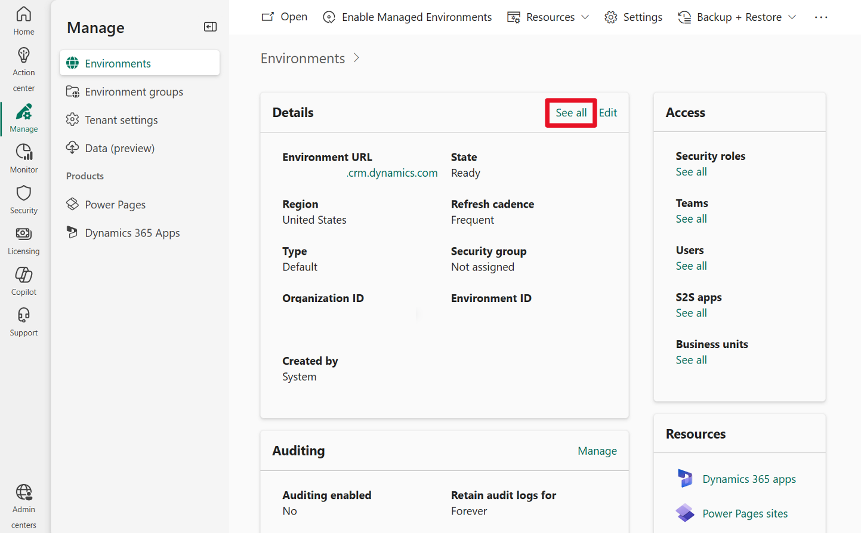Click Manage in the Auditing card

coord(597,451)
